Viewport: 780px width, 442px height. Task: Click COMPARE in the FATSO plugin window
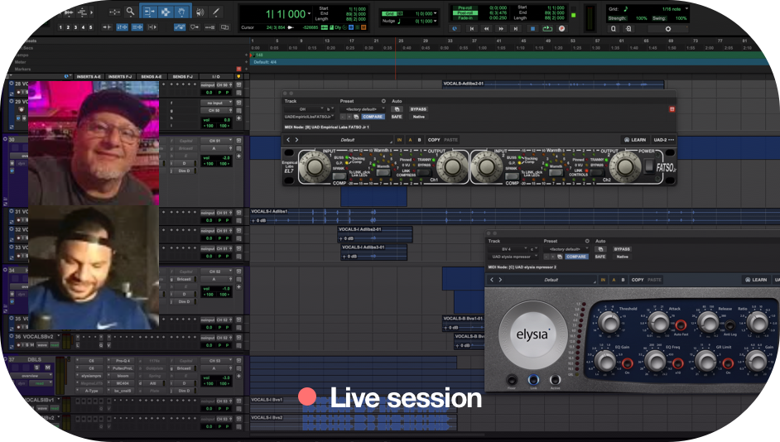point(373,117)
